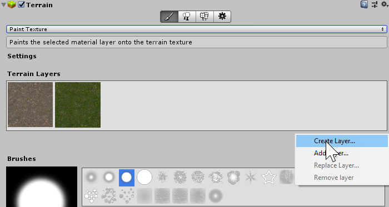Pick the star outline brush
This screenshot has width=389, height=207.
click(268, 177)
